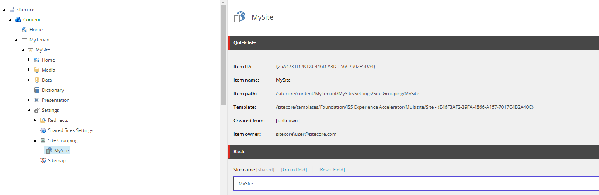This screenshot has width=599, height=195.
Task: Select the Shared Sites Settings label
Action: (70, 130)
